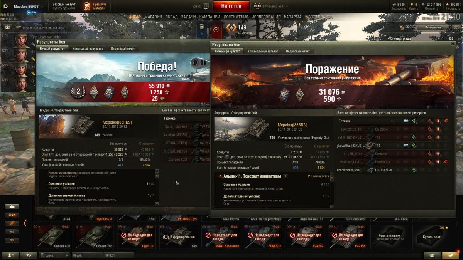Toggle the tank-type carousel filter button
Screen dimensions: 463x260
point(12,206)
